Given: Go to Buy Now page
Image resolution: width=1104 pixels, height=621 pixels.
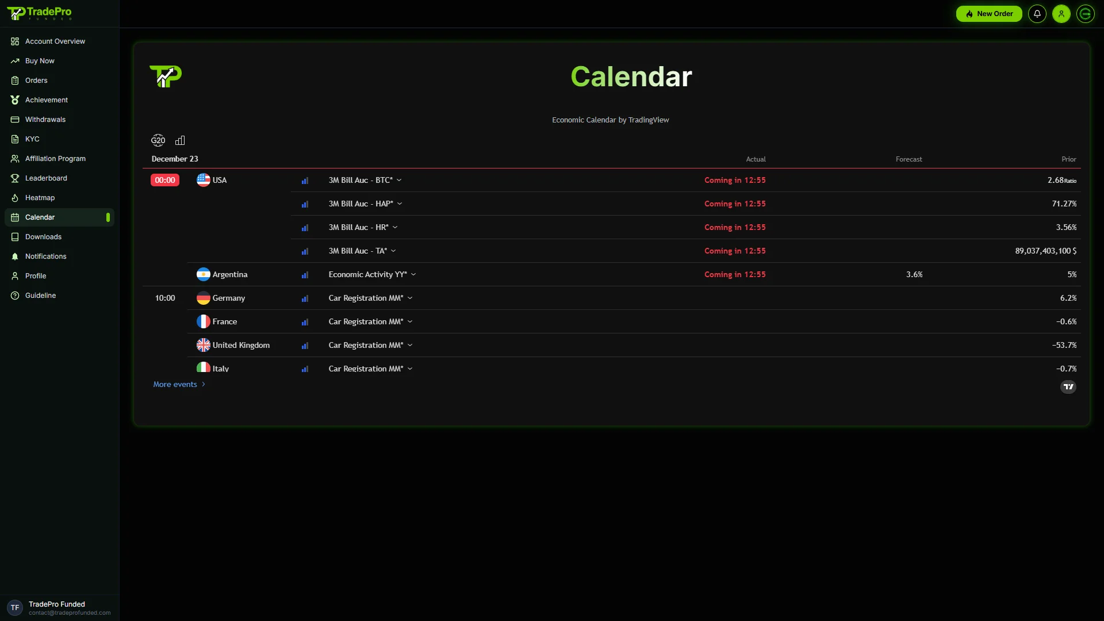Looking at the screenshot, I should 59,61.
